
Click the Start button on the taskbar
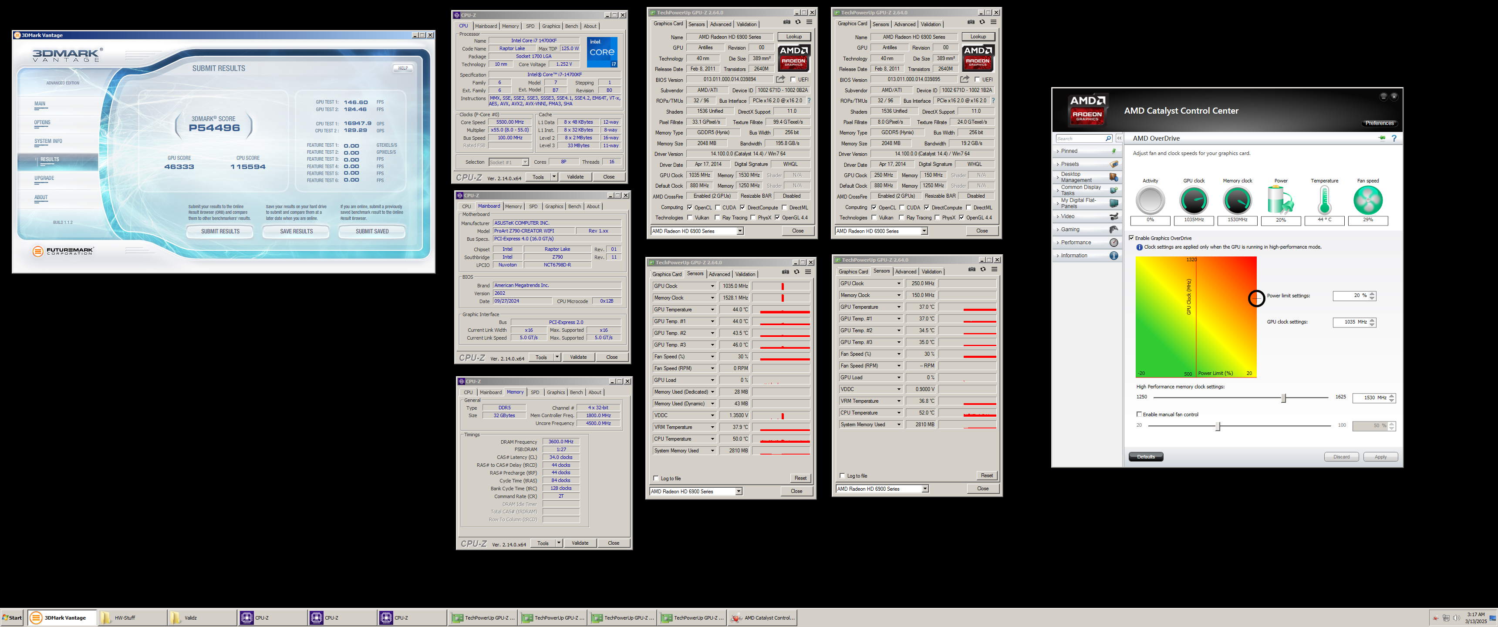click(12, 618)
